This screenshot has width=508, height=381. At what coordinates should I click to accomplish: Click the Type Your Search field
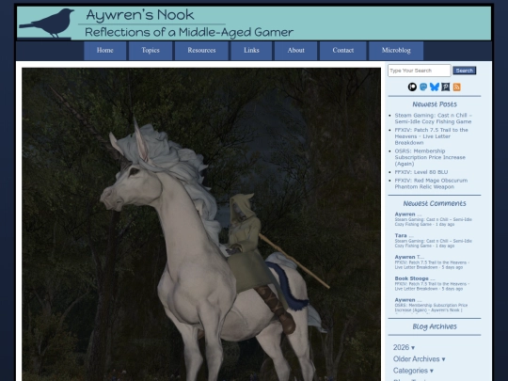420,71
